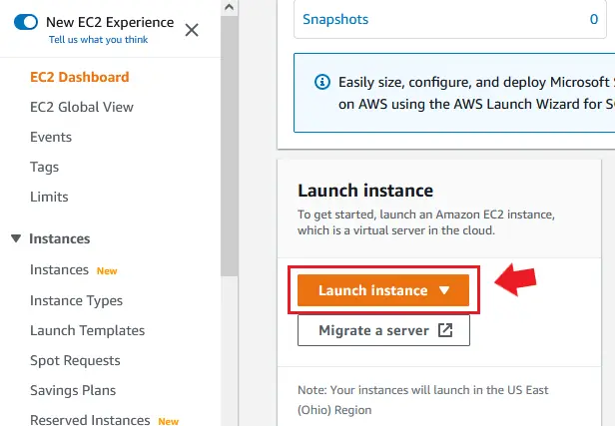Open Tell us what you think link
Image resolution: width=615 pixels, height=426 pixels.
98,40
